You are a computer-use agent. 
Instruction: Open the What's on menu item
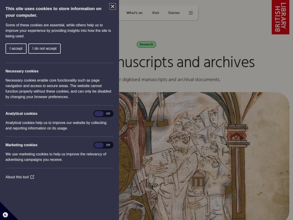tap(134, 13)
